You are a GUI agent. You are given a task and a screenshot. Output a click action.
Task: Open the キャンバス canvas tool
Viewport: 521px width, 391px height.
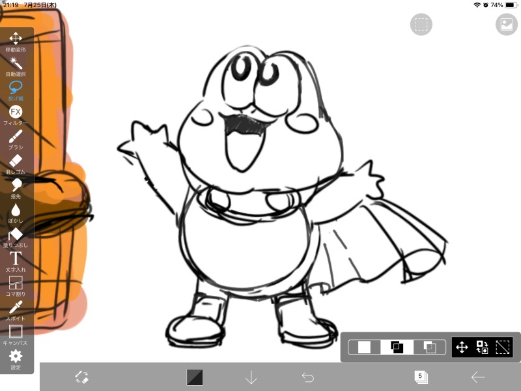pyautogui.click(x=16, y=335)
